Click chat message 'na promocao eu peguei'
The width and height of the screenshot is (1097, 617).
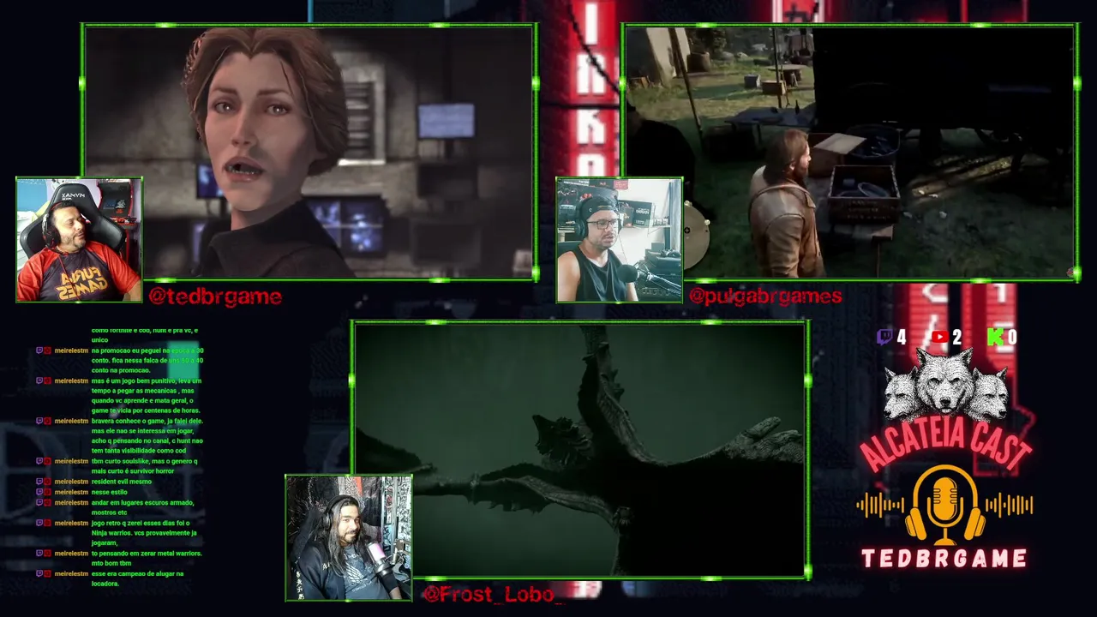pyautogui.click(x=147, y=360)
